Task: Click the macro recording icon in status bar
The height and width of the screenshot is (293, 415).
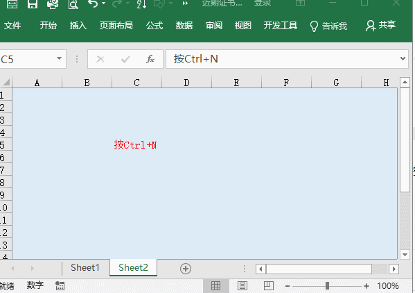Action: tap(60, 285)
